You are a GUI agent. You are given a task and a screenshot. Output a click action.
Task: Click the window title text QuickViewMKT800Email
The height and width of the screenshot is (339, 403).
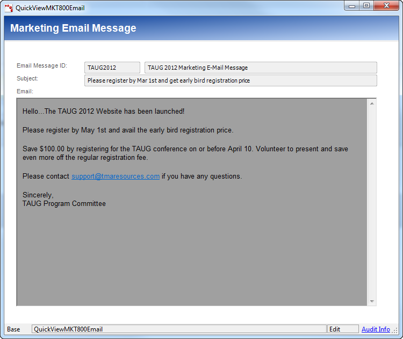(50, 8)
